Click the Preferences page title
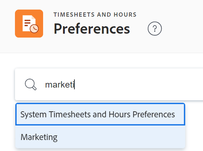 92,29
